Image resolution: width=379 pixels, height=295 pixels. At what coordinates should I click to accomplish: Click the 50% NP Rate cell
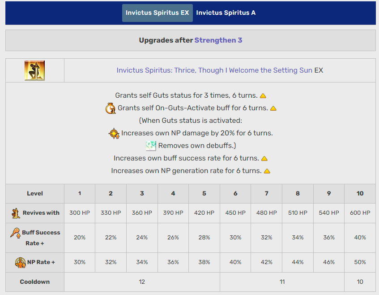[360, 262]
